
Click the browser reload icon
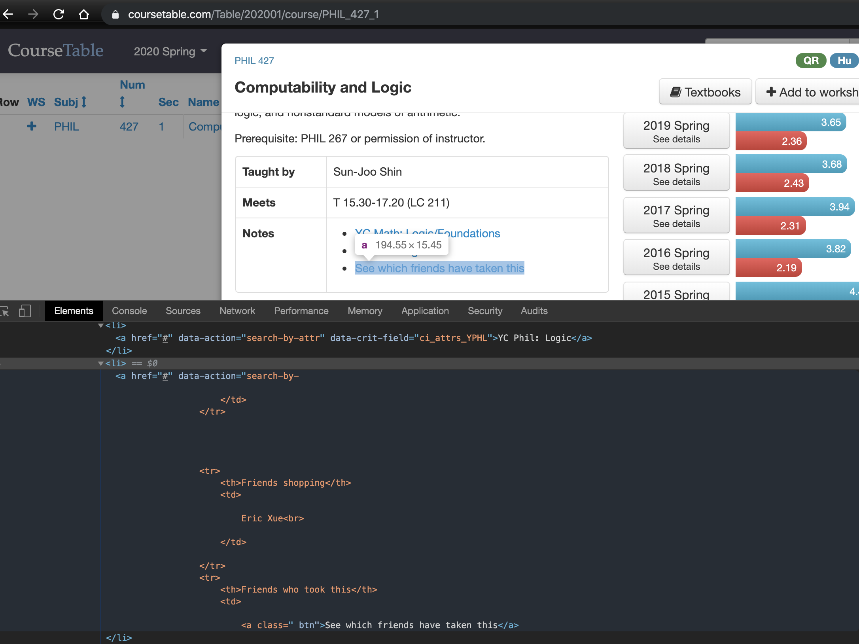tap(59, 14)
